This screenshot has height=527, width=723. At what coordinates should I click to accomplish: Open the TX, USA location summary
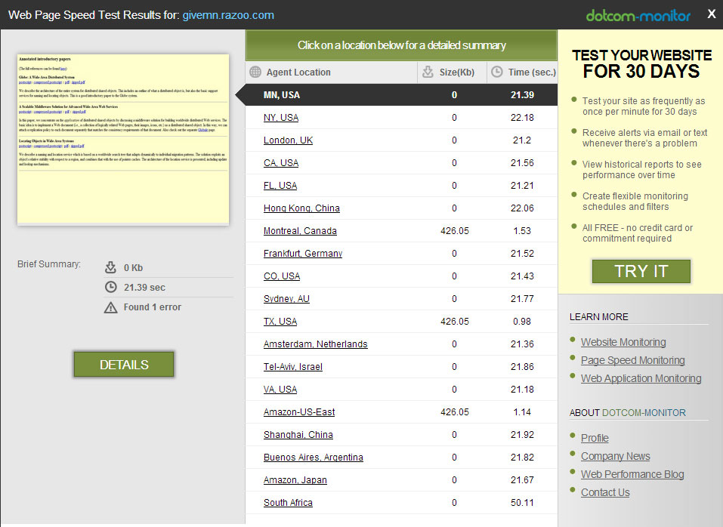click(x=280, y=321)
